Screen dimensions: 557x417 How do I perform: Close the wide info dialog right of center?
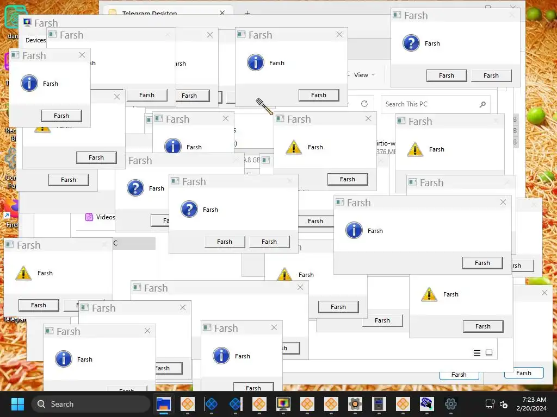[503, 202]
